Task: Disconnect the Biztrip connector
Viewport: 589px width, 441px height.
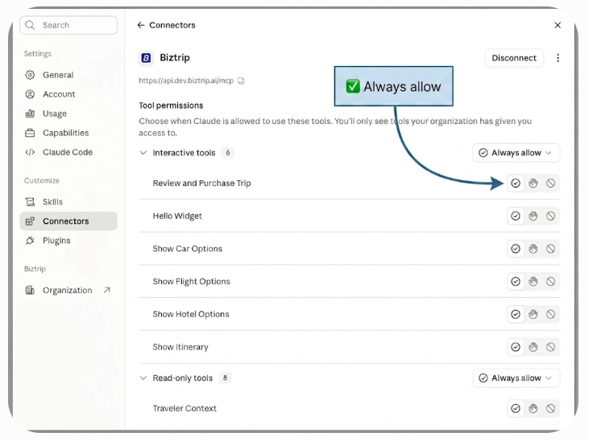Action: click(514, 58)
